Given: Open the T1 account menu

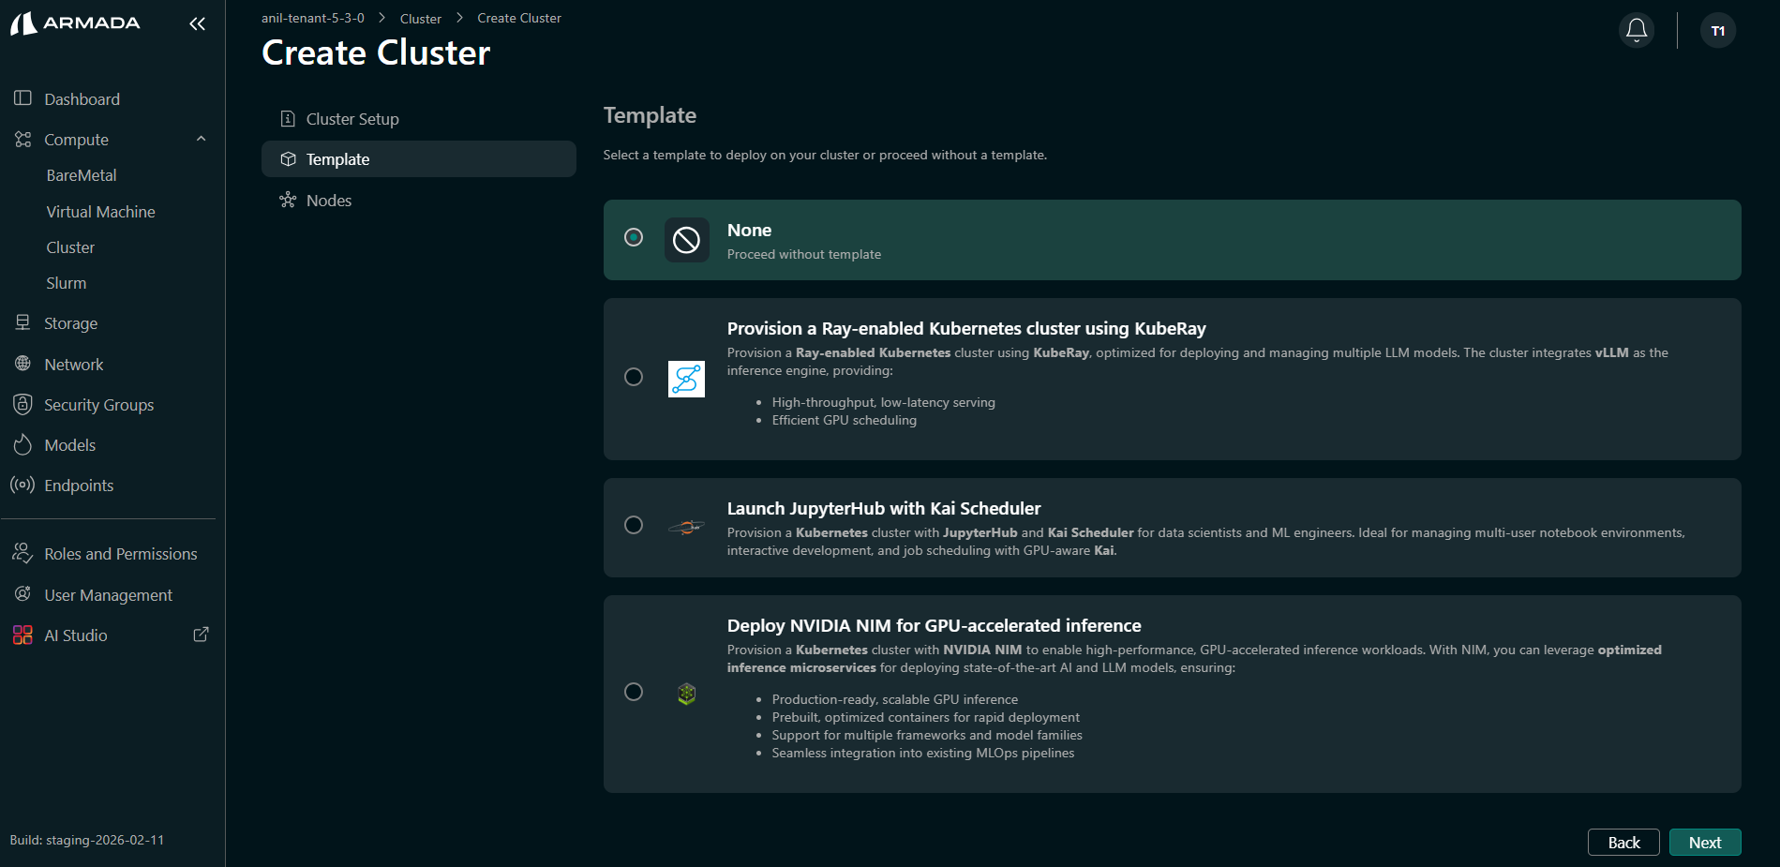Looking at the screenshot, I should (x=1718, y=30).
